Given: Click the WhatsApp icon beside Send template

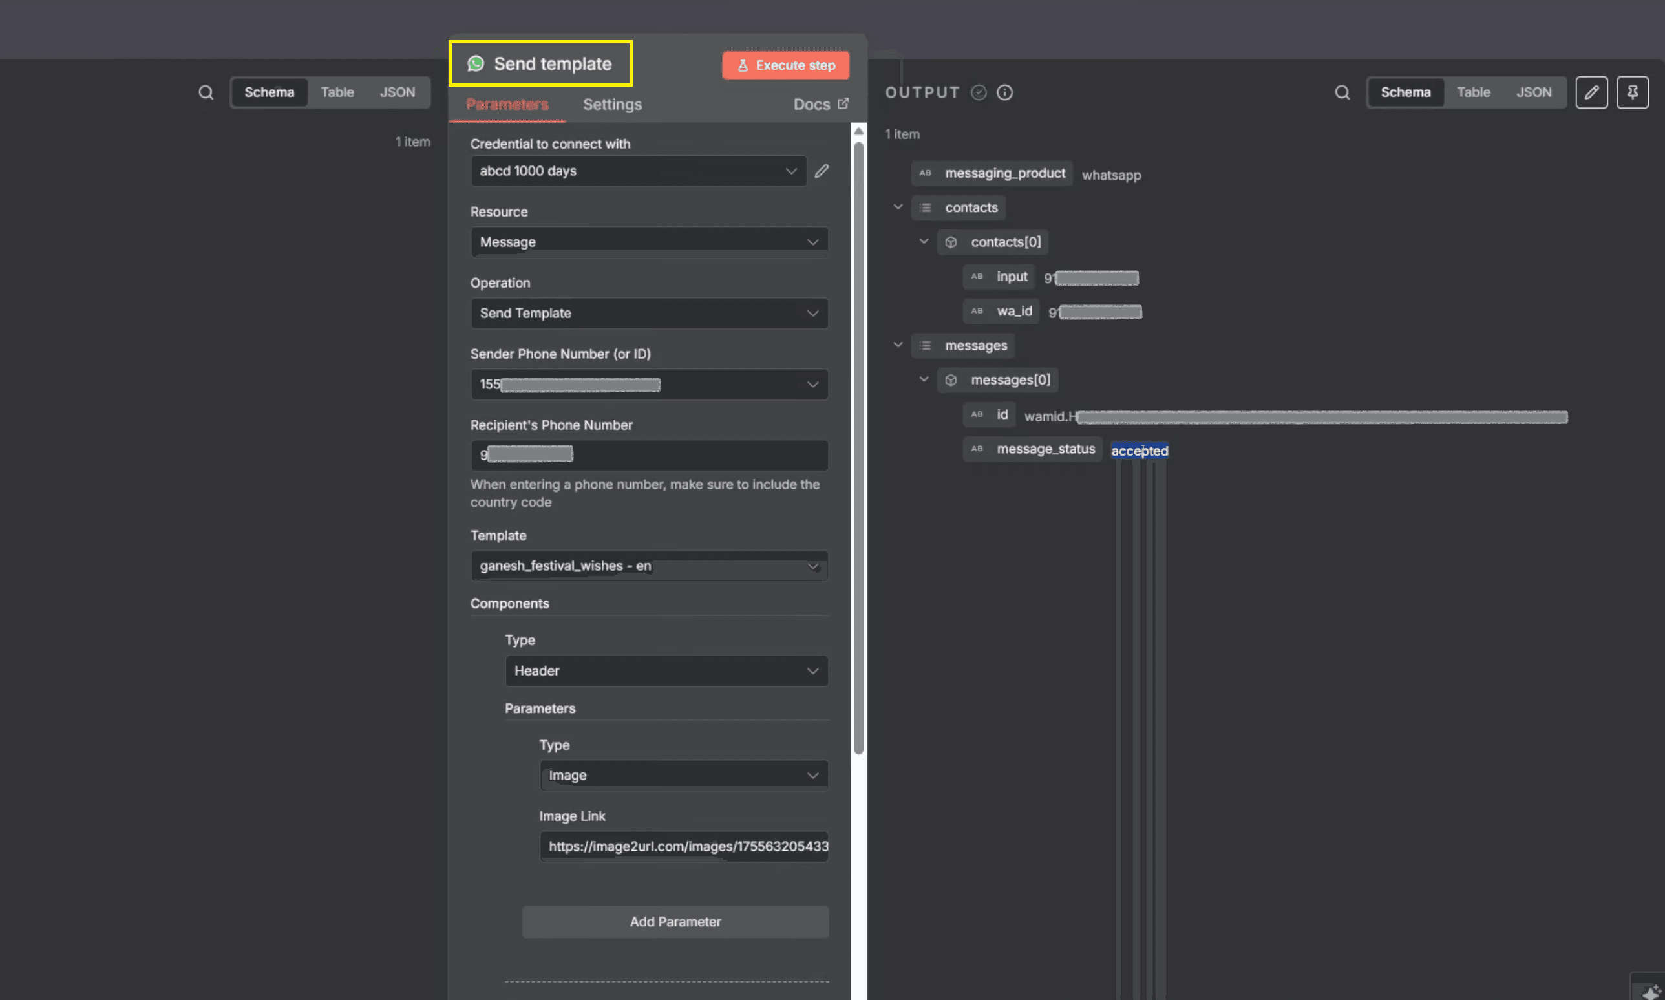Looking at the screenshot, I should [476, 63].
